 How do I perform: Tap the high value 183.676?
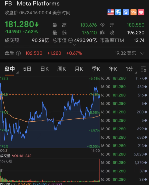(x=88, y=25)
